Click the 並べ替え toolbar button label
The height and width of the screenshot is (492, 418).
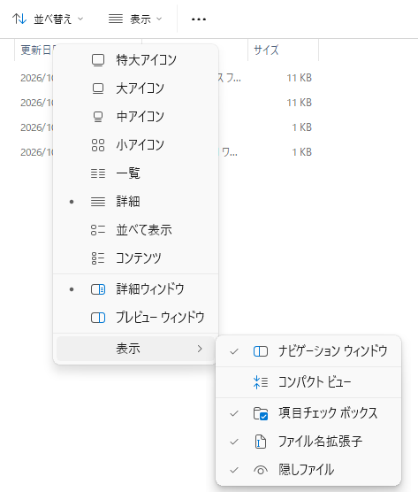[x=53, y=19]
